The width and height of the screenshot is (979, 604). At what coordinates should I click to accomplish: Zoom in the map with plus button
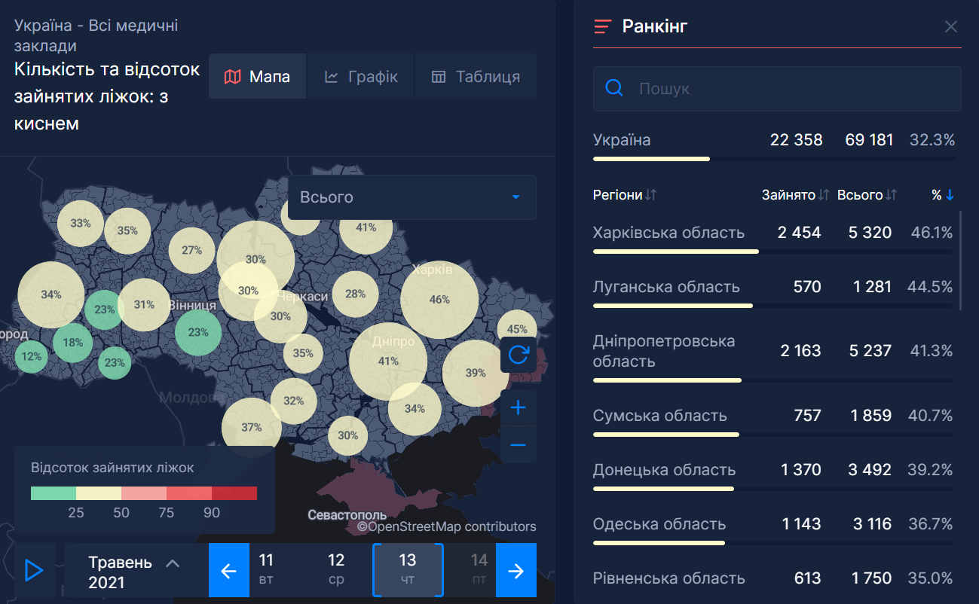(x=519, y=408)
